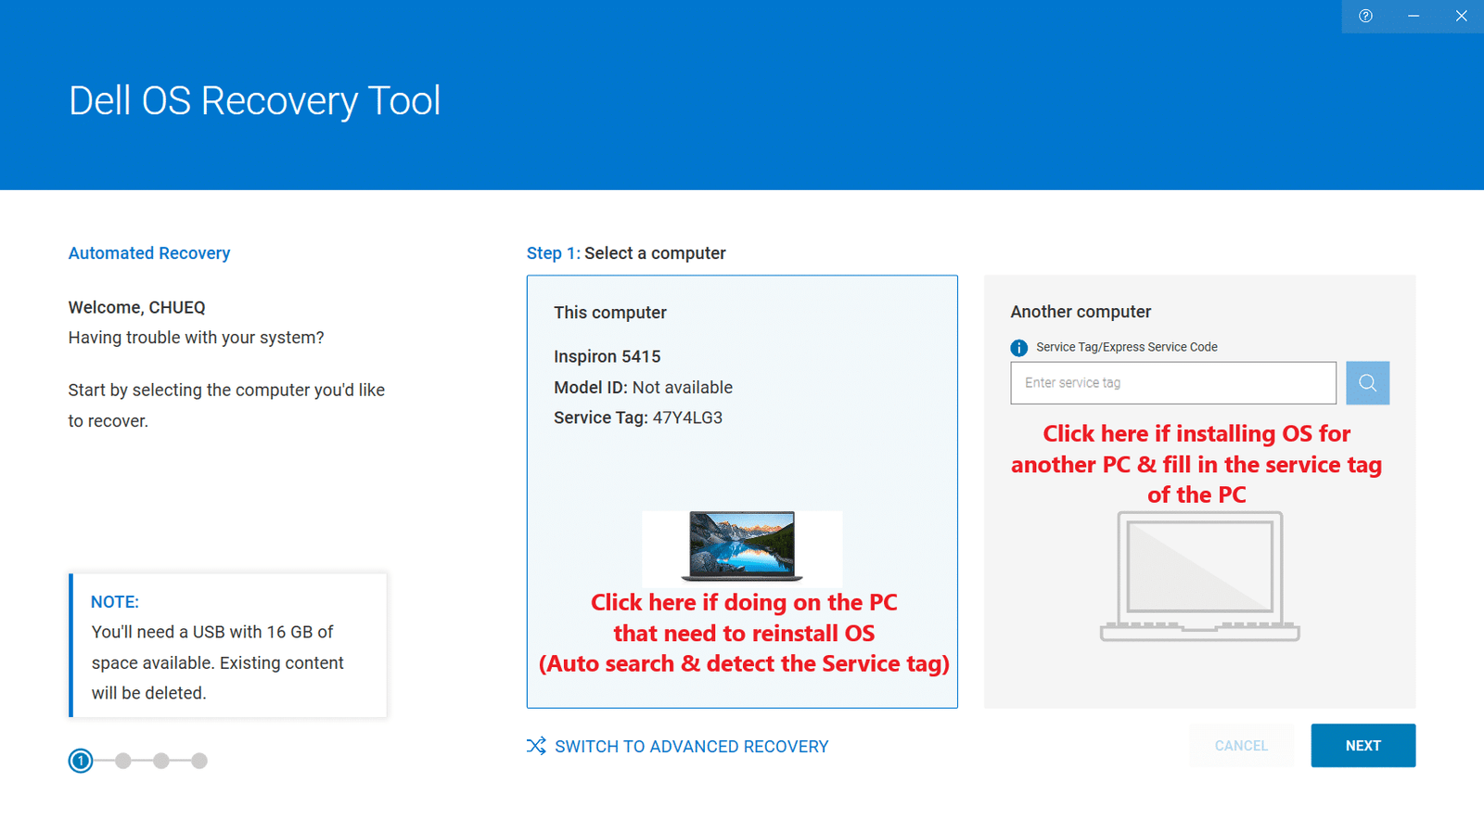Click the Enter service tag input field

[x=1173, y=383]
